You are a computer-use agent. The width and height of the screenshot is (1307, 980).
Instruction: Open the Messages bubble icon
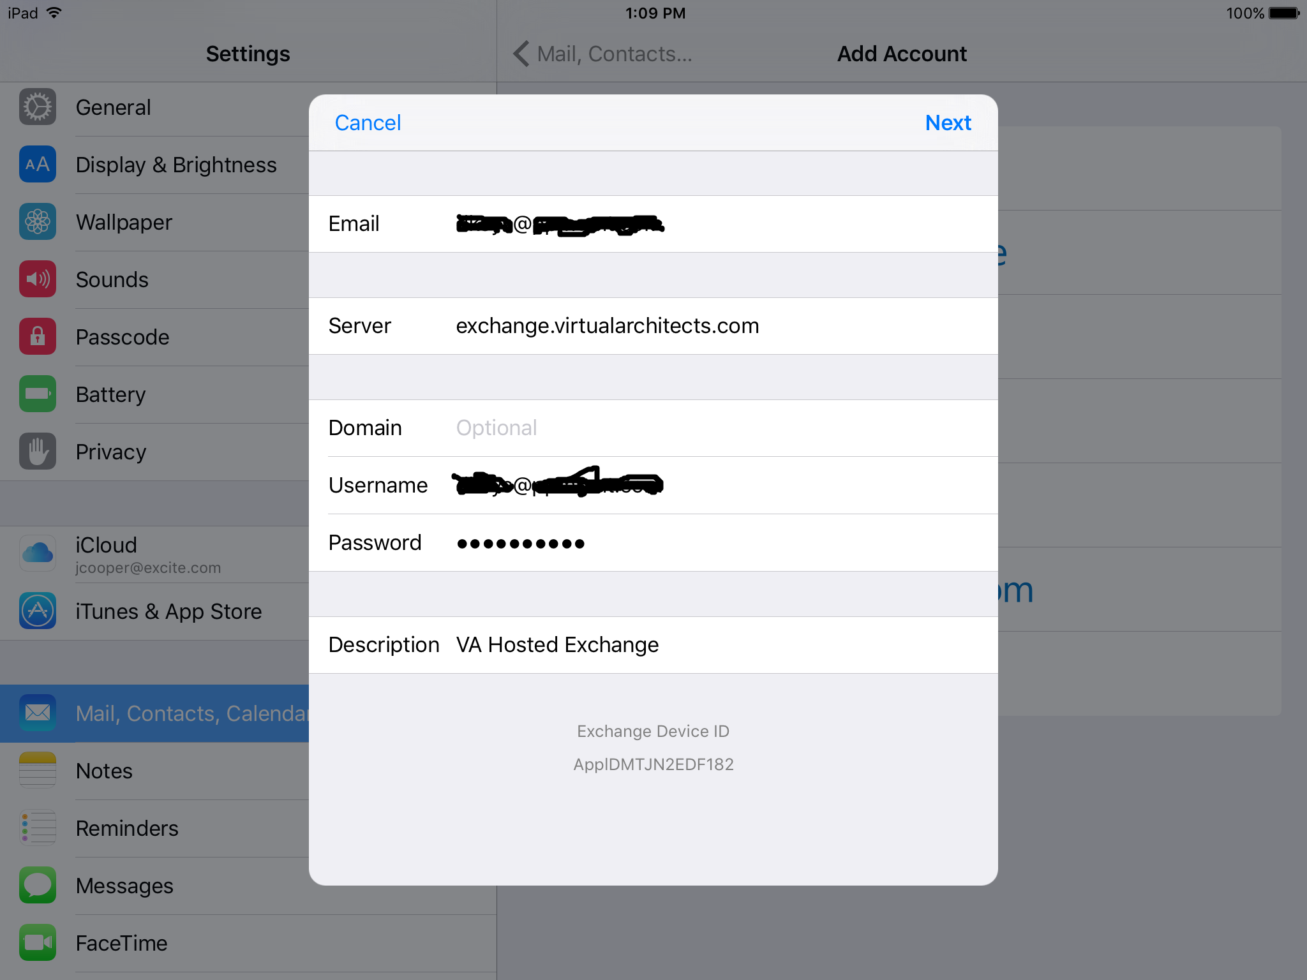click(38, 886)
